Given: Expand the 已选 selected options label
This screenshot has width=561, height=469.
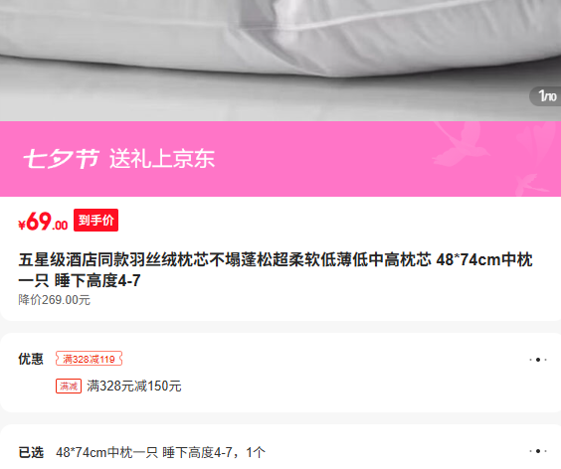Looking at the screenshot, I should [31, 452].
